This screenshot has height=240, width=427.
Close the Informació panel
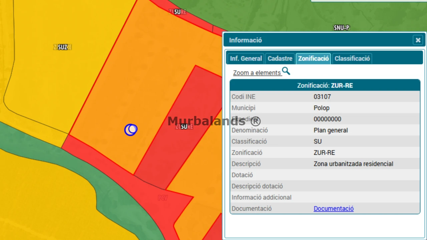[x=418, y=40]
